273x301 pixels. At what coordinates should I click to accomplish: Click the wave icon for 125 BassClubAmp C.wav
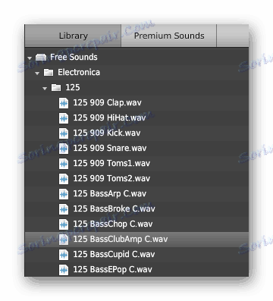click(64, 240)
